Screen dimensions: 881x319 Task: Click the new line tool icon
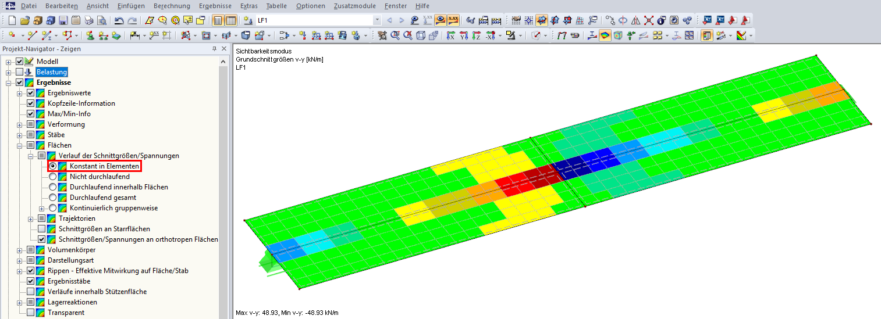coord(32,35)
